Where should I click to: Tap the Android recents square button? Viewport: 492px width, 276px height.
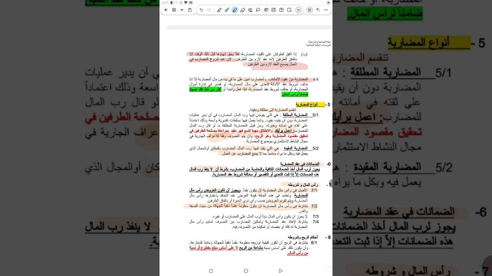click(211, 271)
